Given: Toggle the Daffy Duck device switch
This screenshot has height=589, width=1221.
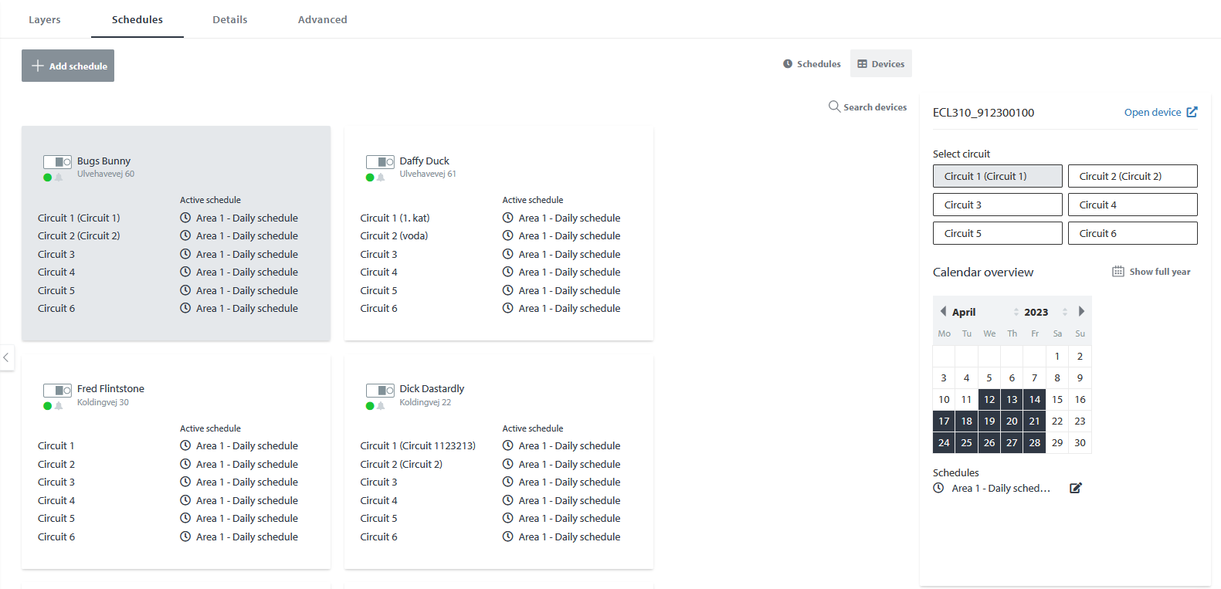Looking at the screenshot, I should 380,161.
